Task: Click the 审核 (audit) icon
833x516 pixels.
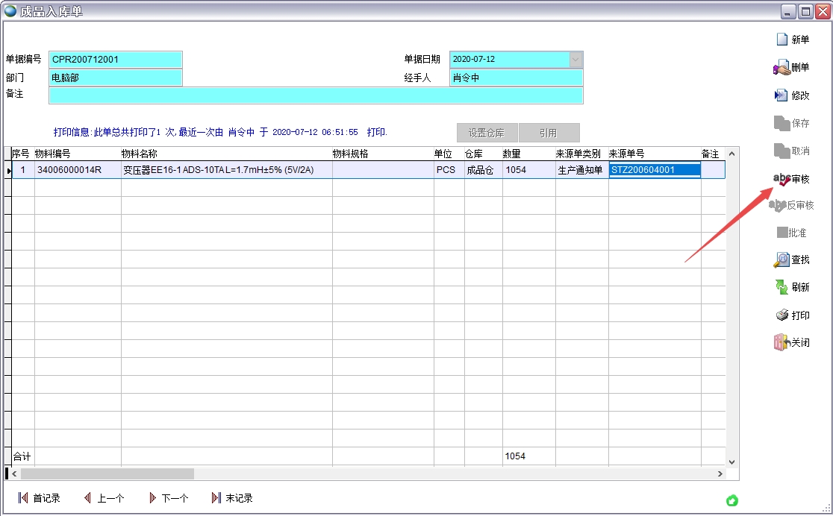Action: click(x=781, y=179)
